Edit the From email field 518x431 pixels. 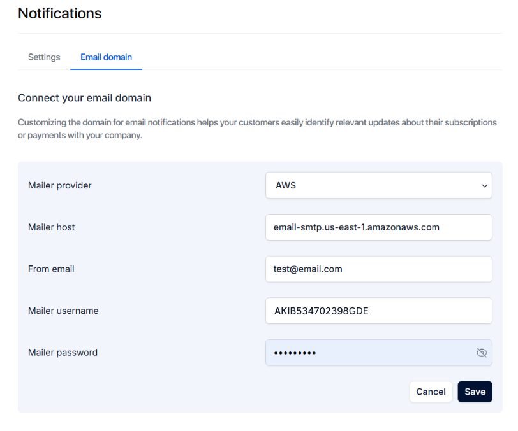click(378, 269)
